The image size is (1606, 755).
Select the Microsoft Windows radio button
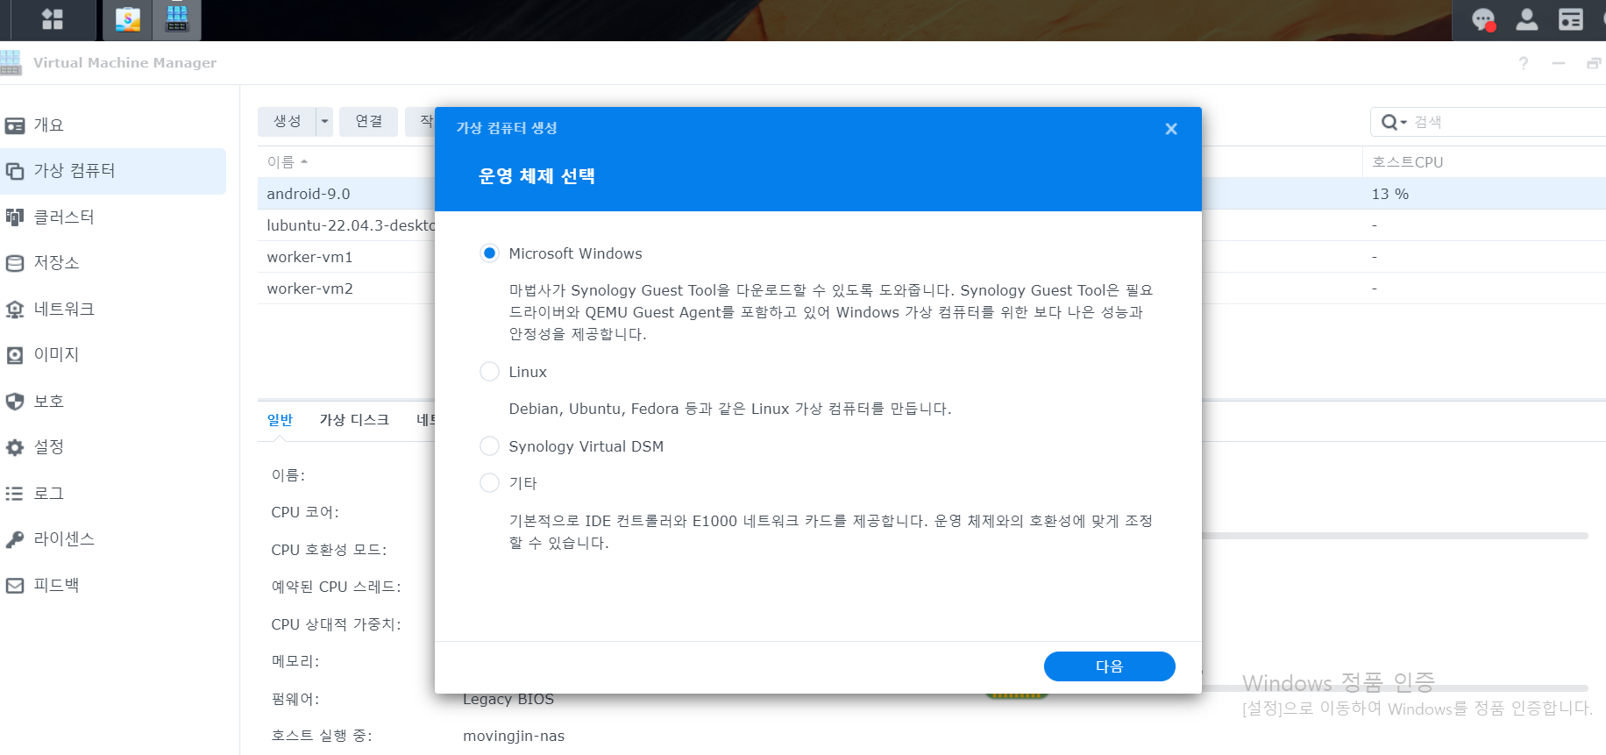tap(489, 253)
